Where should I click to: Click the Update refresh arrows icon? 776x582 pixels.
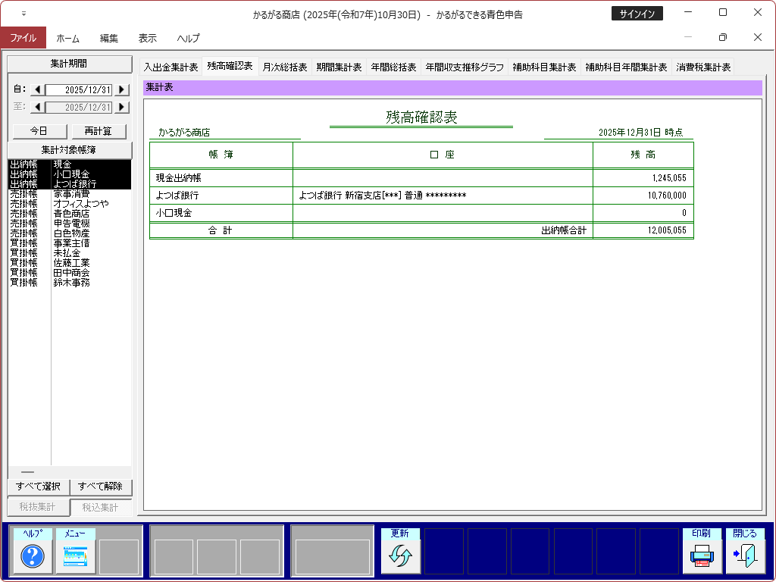coord(399,556)
